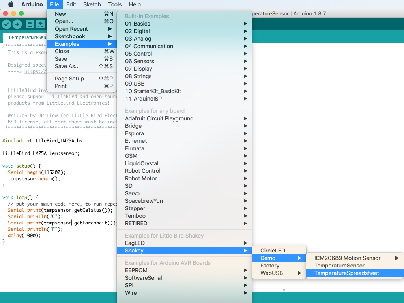Open the Edit menu
This screenshot has height=303, width=404.
71,4
